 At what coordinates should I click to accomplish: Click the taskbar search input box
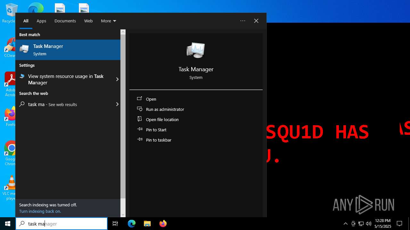(x=61, y=224)
